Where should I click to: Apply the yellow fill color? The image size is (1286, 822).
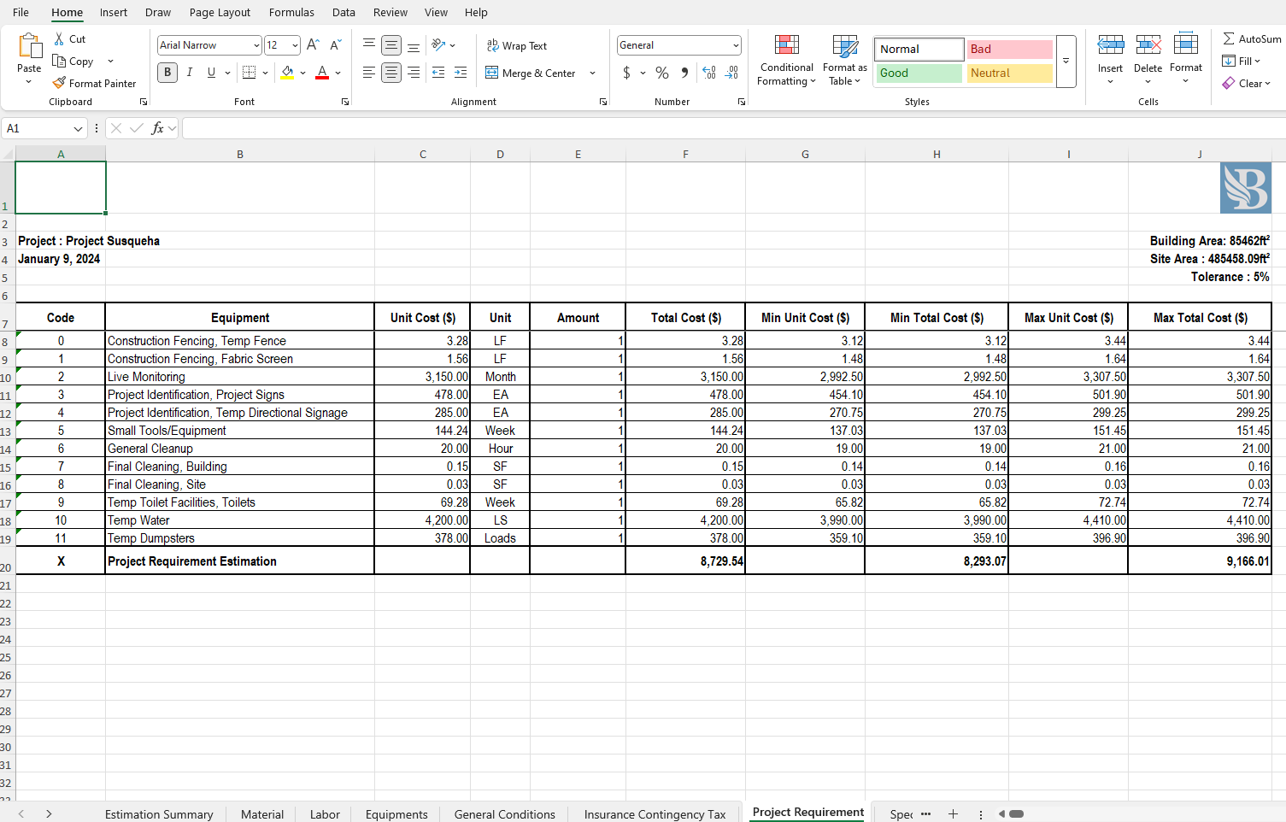[x=287, y=73]
